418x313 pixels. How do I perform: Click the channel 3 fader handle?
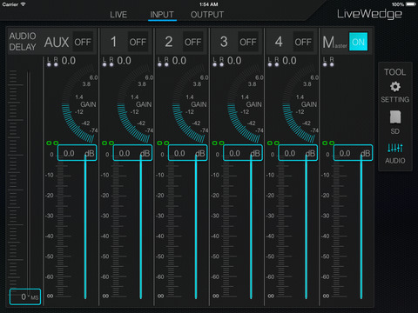[243, 153]
